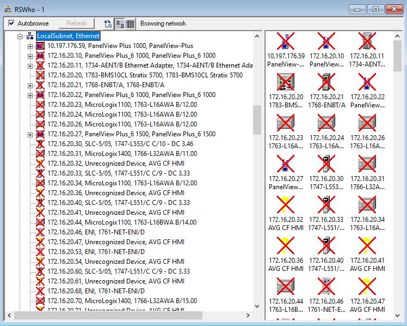Click 172.16.20.31 1766-L32A icon in right pane
The image size is (407, 326).
tap(367, 164)
